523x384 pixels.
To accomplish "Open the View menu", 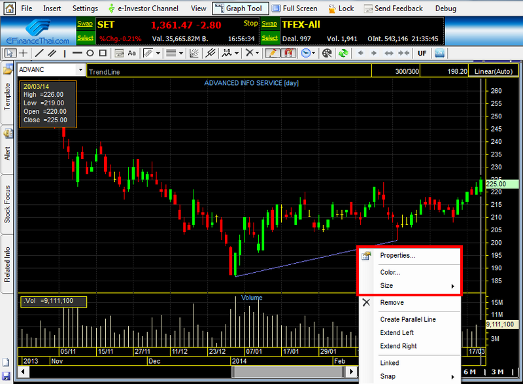I will point(199,9).
